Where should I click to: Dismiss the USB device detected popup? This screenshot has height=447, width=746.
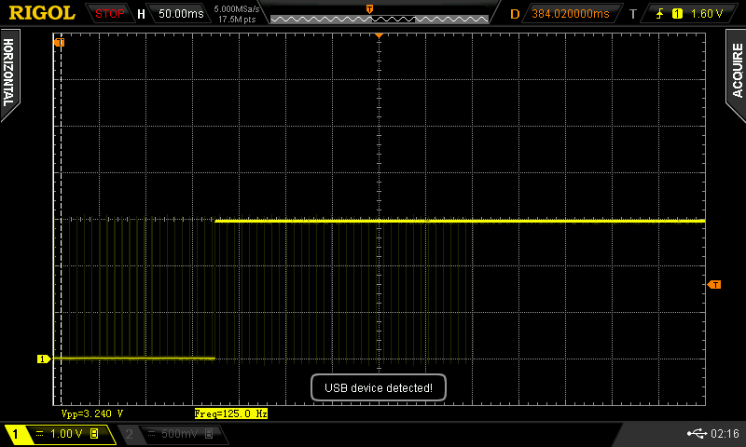pos(379,387)
